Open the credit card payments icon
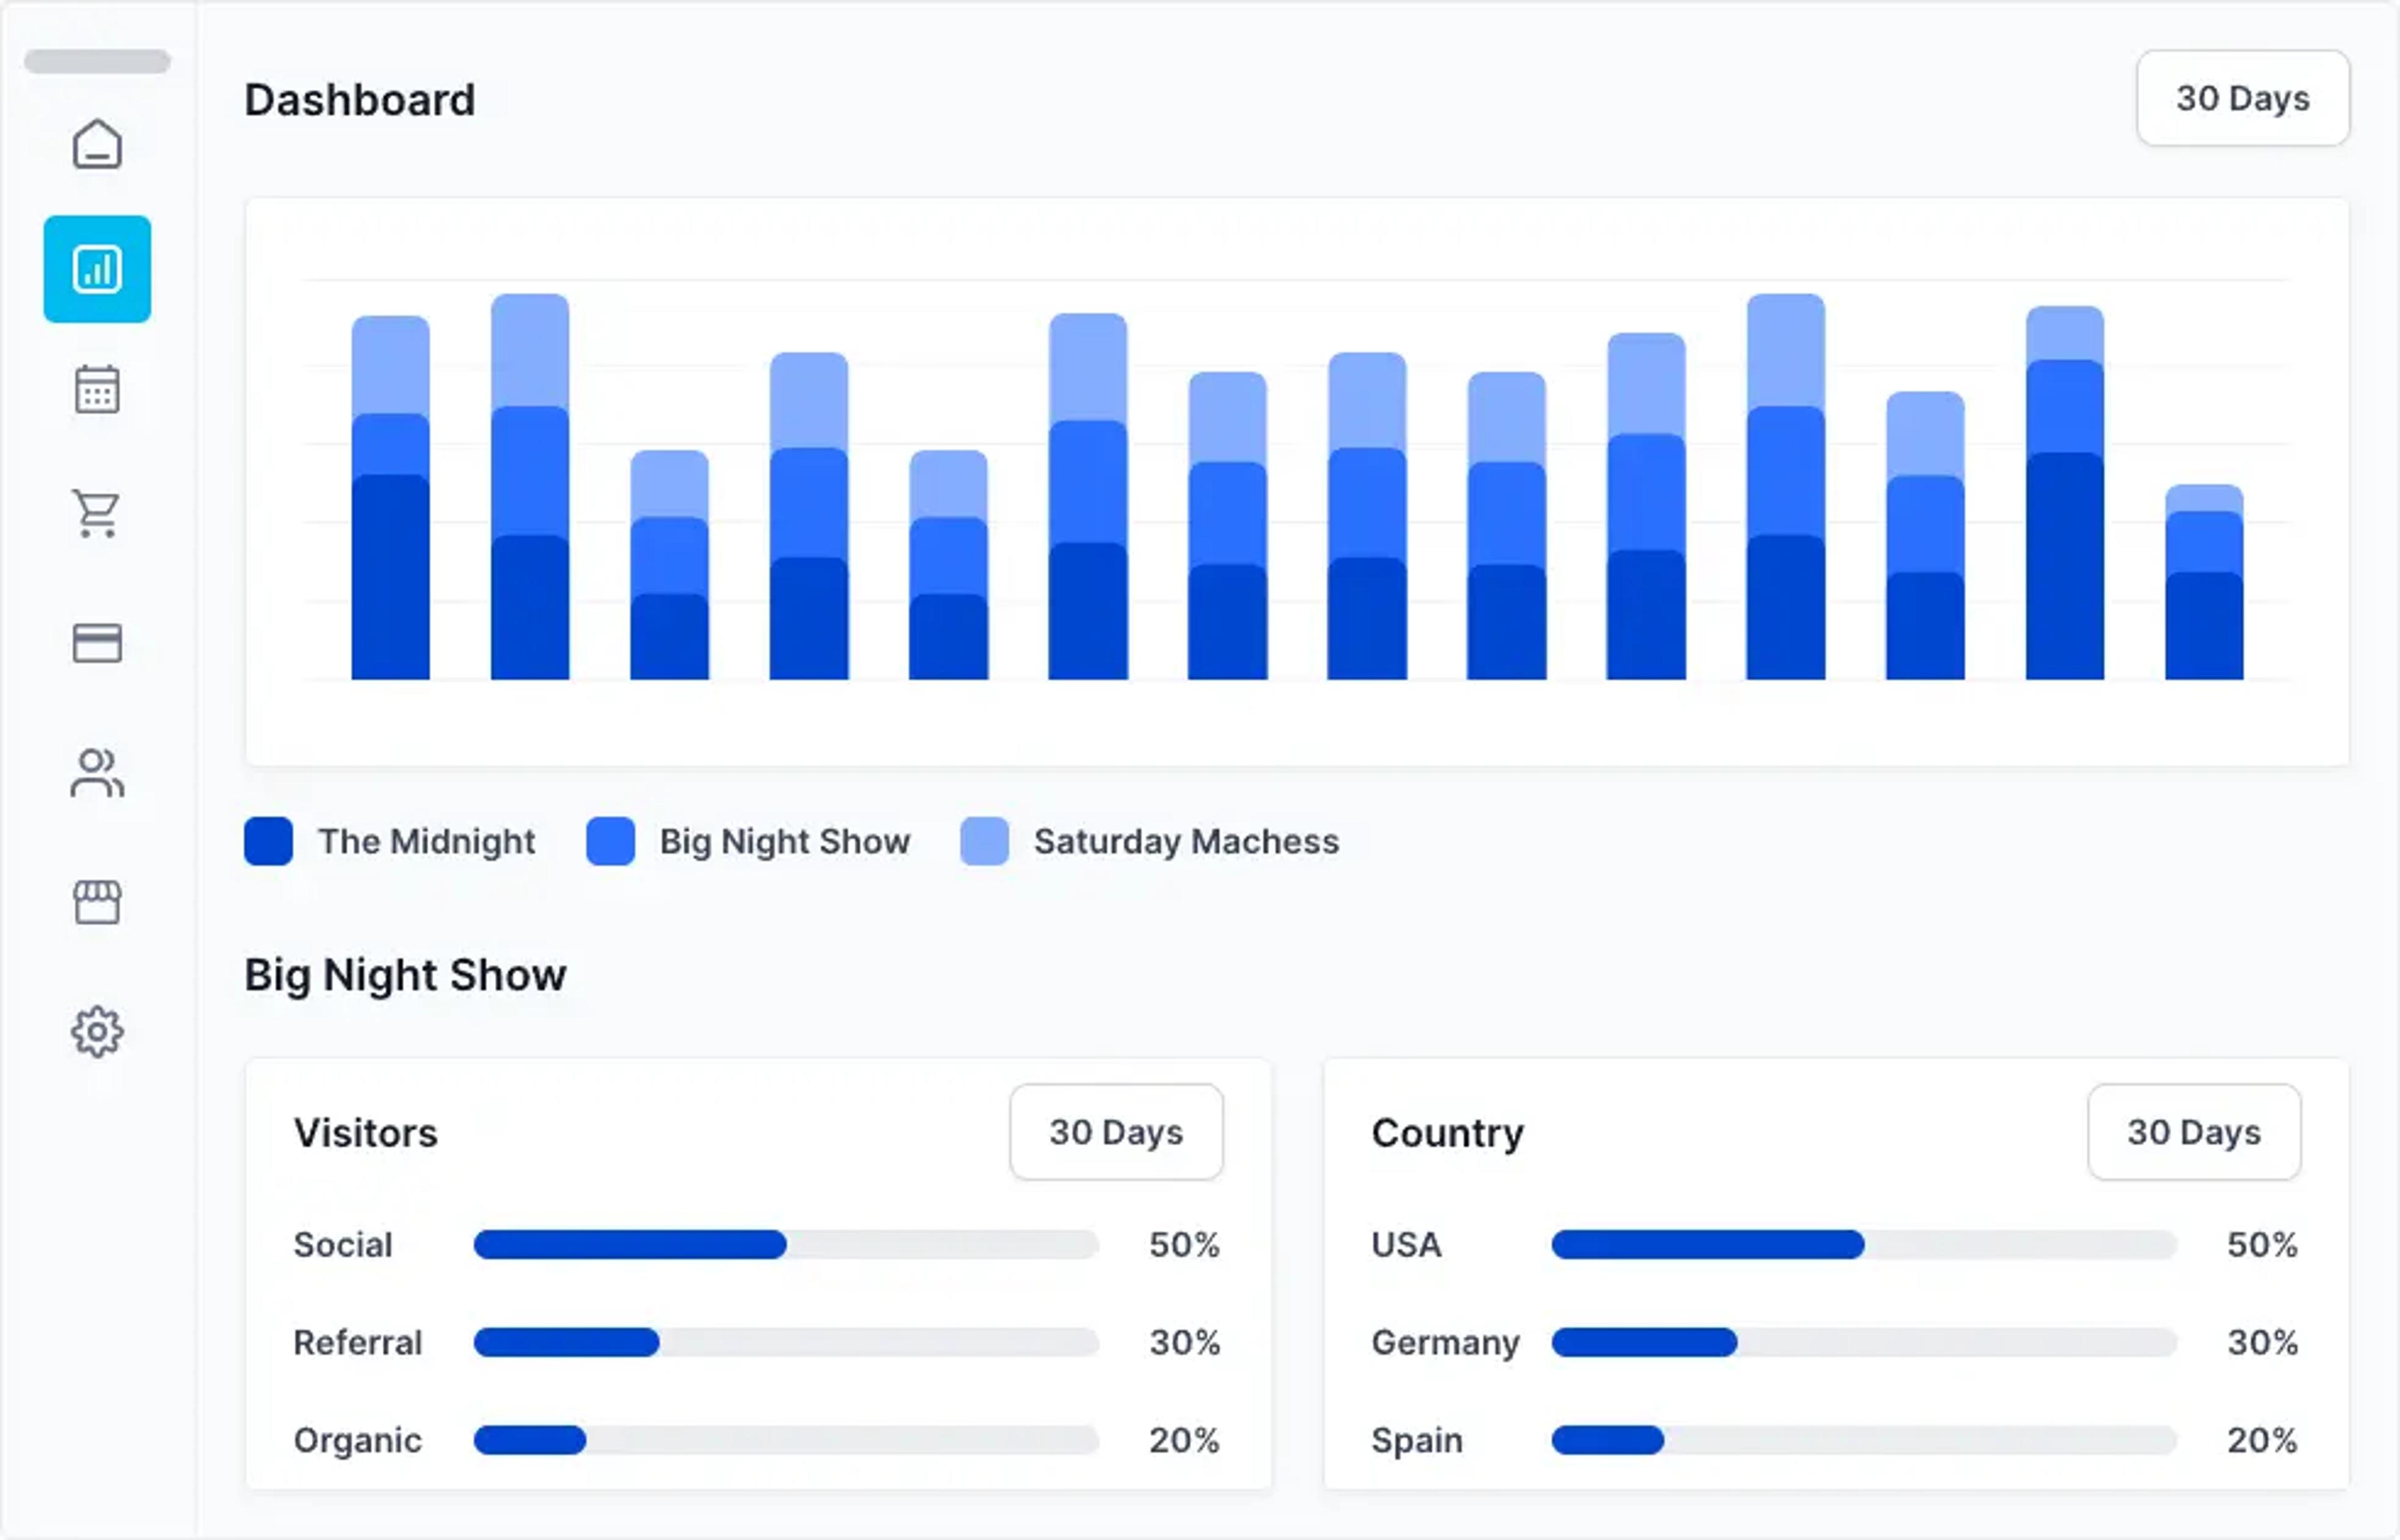This screenshot has height=1540, width=2400. [97, 643]
